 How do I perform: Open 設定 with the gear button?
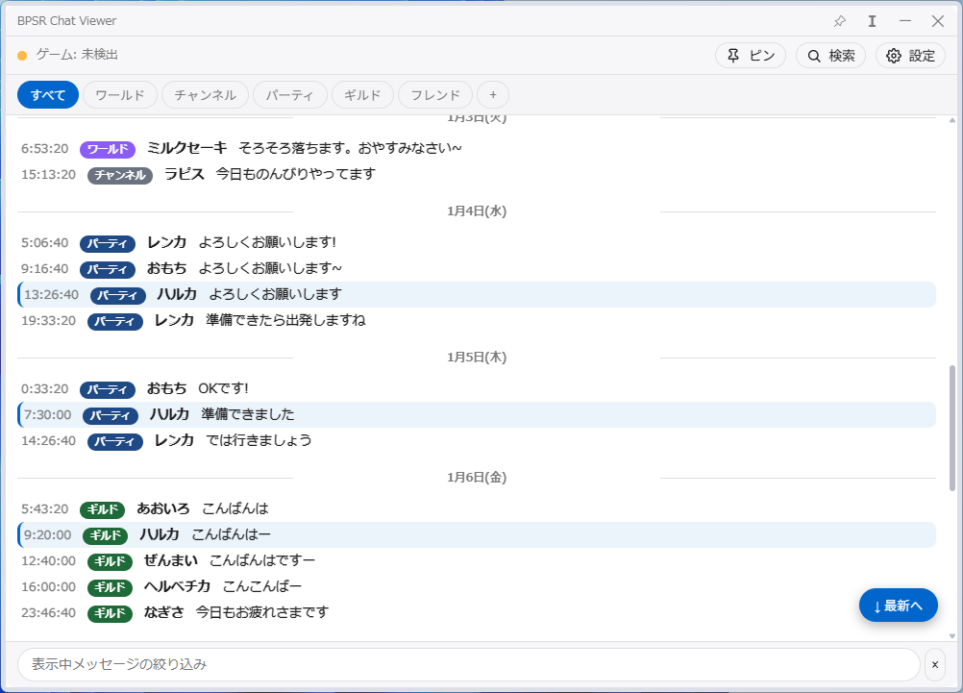point(910,56)
